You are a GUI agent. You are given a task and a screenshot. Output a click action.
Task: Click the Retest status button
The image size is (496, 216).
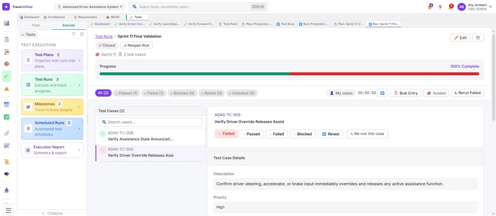pos(331,134)
